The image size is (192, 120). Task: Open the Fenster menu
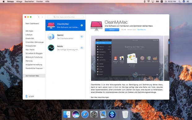[x=40, y=2]
